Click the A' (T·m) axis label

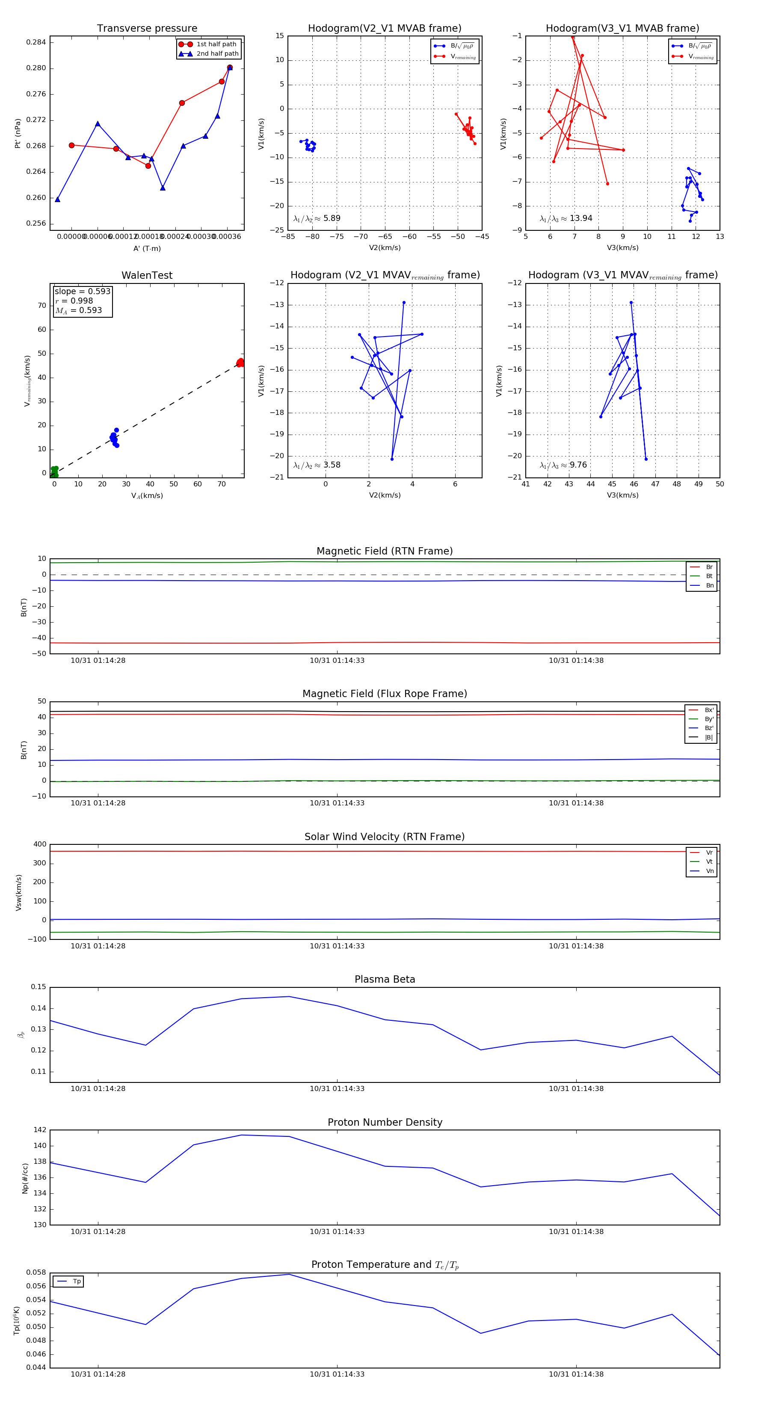147,248
